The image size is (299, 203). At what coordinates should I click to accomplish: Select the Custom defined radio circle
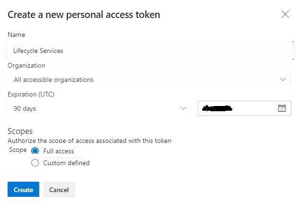pyautogui.click(x=35, y=163)
